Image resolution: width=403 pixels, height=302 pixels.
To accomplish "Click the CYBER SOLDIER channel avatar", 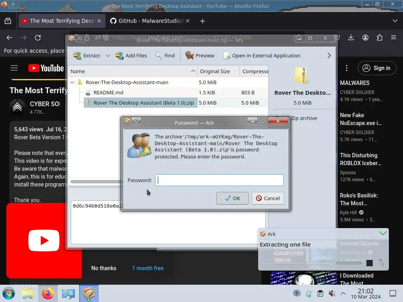I will click(x=17, y=107).
